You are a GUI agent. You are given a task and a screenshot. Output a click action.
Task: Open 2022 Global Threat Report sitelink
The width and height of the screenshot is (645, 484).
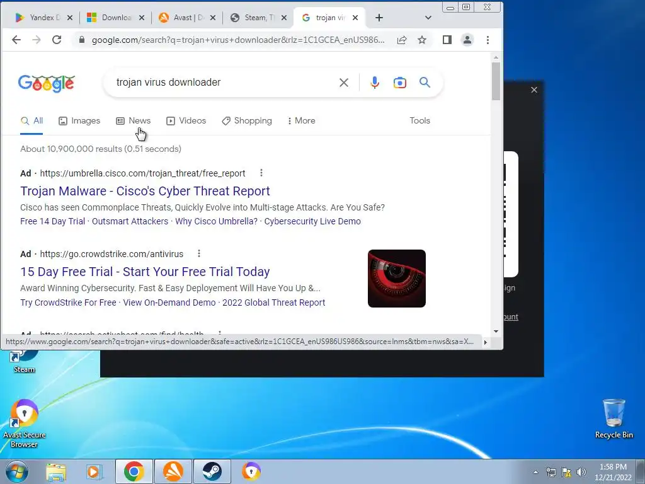coord(274,302)
